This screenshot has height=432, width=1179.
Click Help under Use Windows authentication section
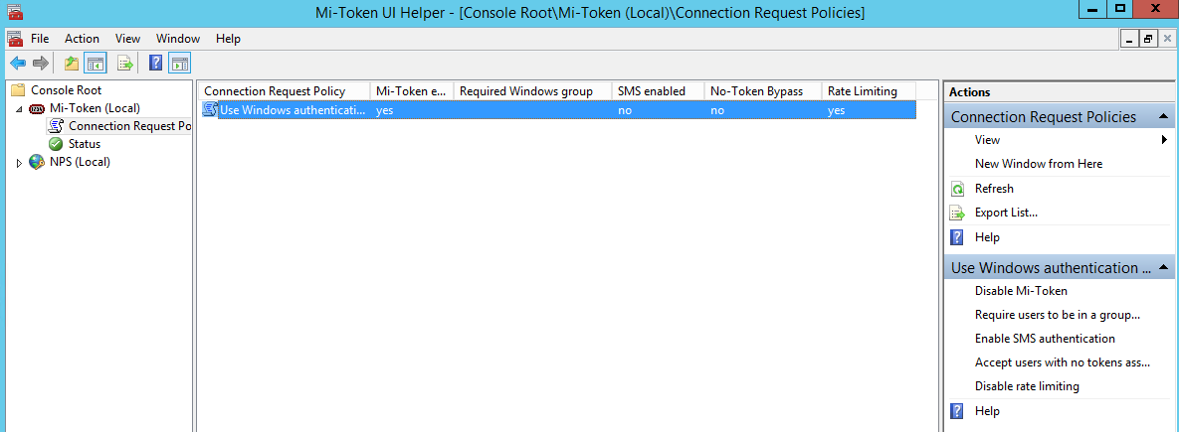coord(987,411)
